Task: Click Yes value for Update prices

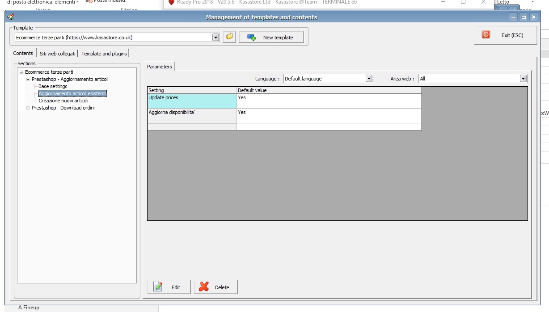Action: click(x=329, y=101)
